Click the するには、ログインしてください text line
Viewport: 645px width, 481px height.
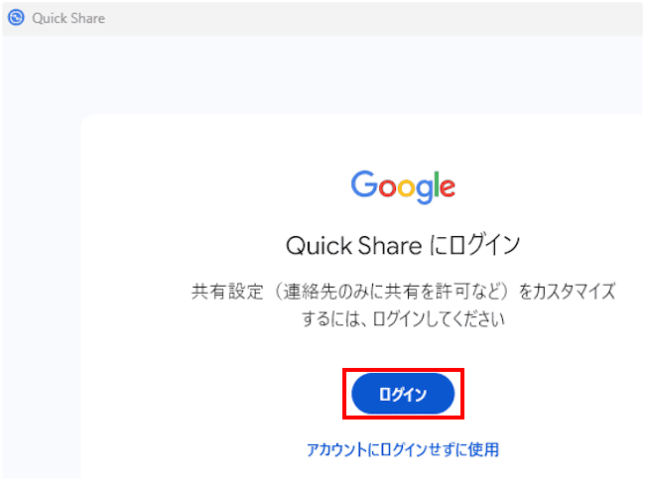point(403,318)
